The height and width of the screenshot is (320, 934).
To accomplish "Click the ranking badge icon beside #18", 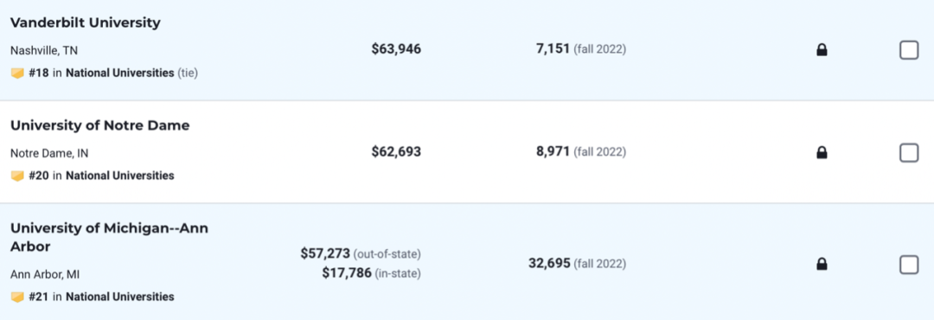I will pos(17,74).
